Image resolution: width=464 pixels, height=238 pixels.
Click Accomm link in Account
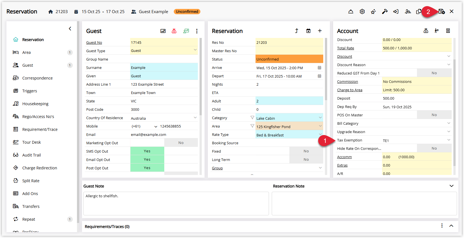tap(344, 157)
